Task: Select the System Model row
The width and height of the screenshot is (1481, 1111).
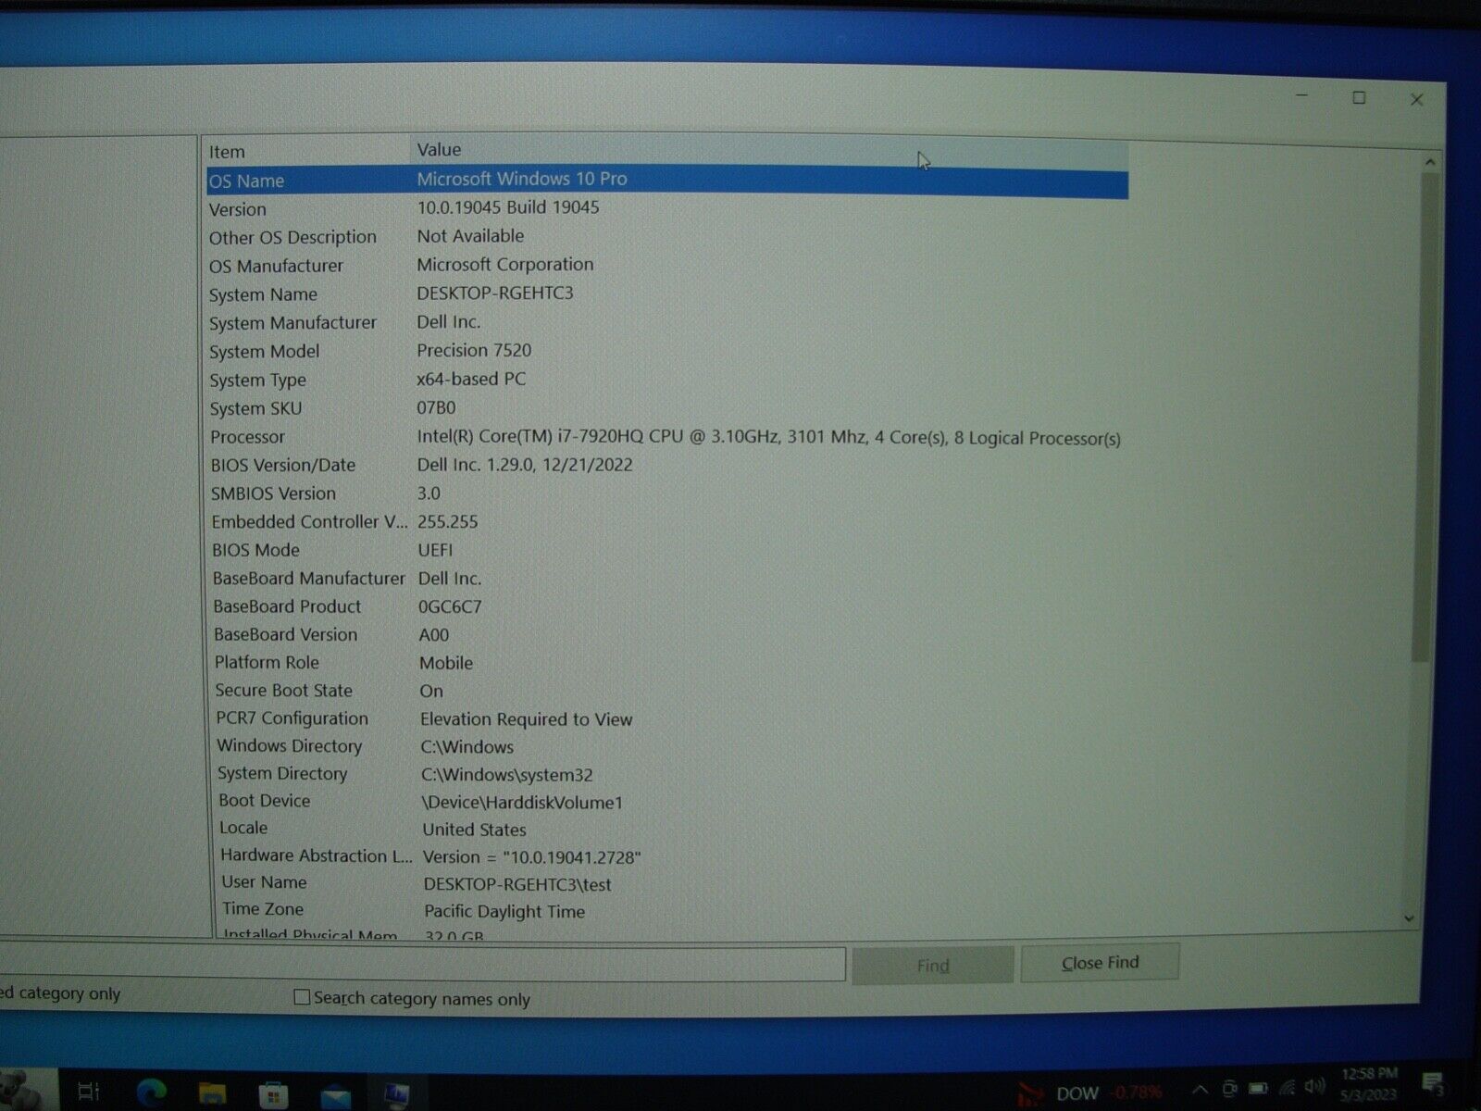Action: pos(666,351)
